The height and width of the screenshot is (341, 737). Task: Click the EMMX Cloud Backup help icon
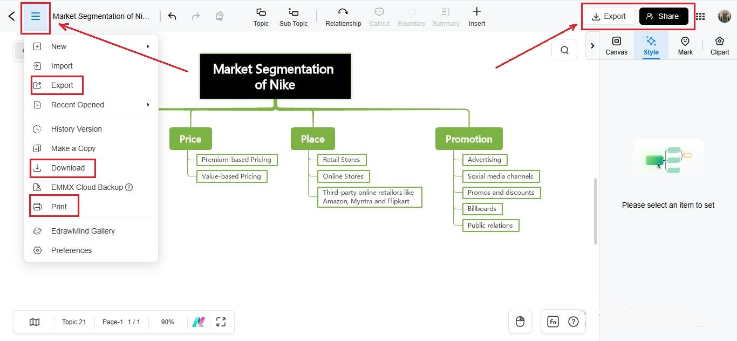[x=129, y=187]
